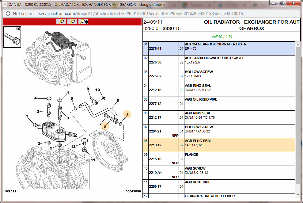Click callout 7 on the diagram
Image resolution: width=303 pixels, height=203 pixels.
100,124
